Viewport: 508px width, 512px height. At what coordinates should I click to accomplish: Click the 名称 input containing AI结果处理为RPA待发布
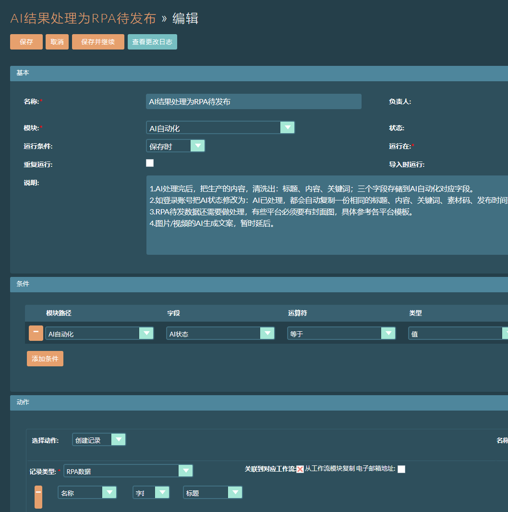coord(254,101)
